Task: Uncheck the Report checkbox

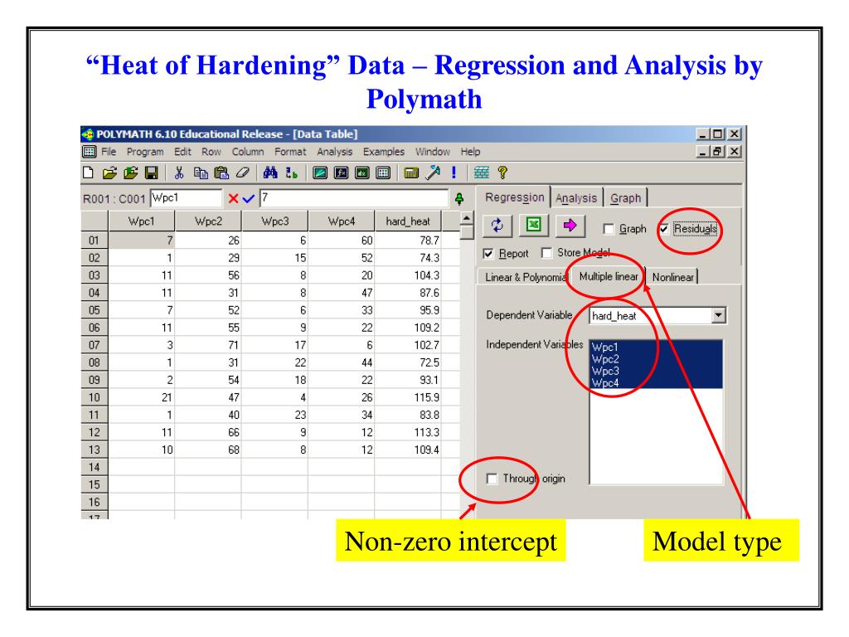Action: click(488, 254)
